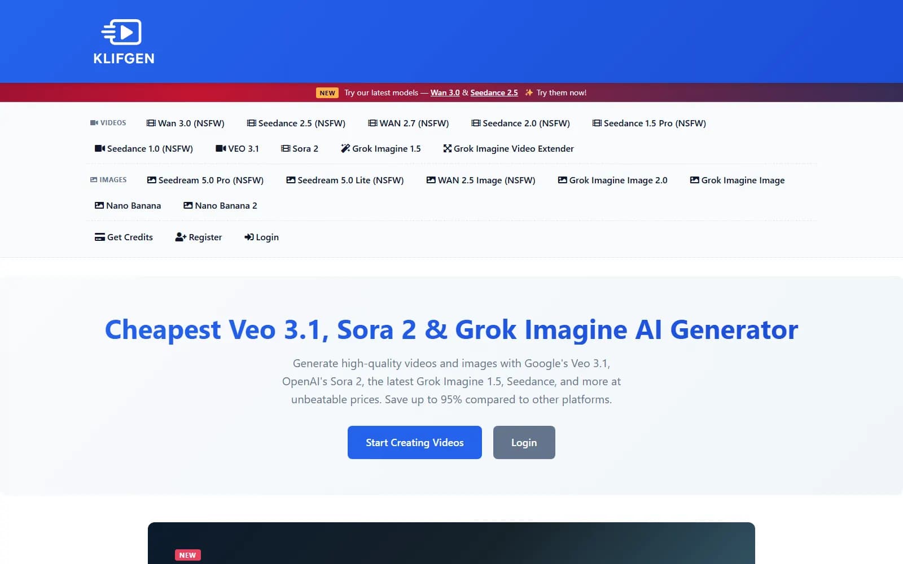
Task: Click the image icon beside Seedream 5.0 Lite
Action: click(x=291, y=180)
